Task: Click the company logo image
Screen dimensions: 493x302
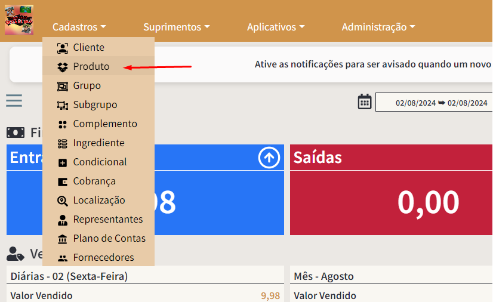Action: click(x=19, y=20)
